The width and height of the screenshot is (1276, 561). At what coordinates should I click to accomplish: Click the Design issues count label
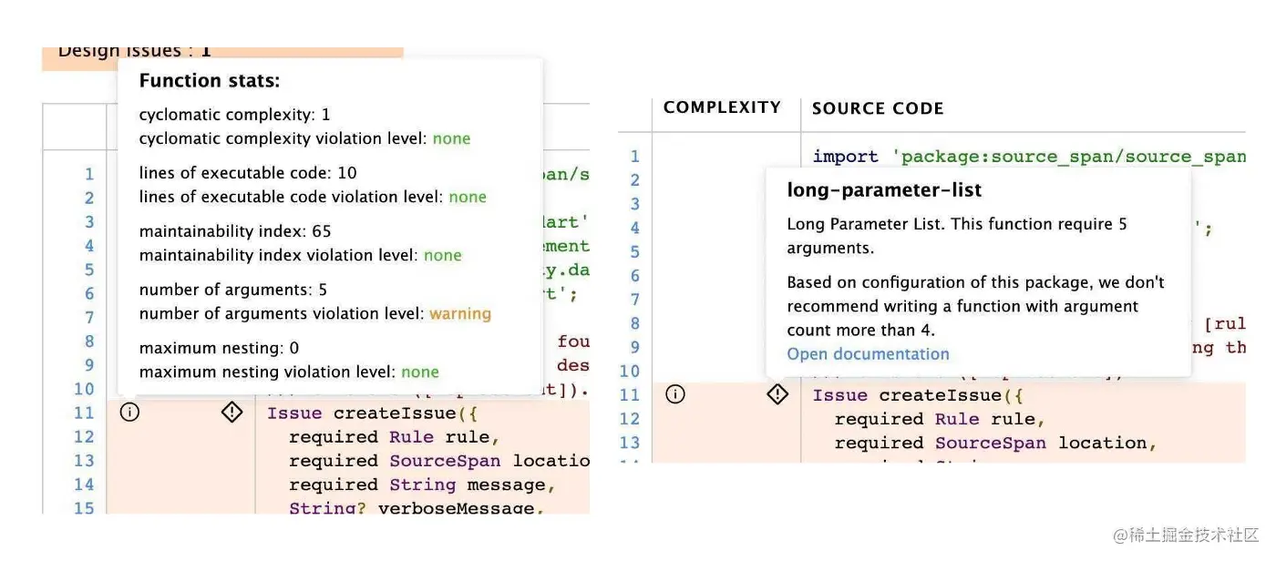point(134,52)
